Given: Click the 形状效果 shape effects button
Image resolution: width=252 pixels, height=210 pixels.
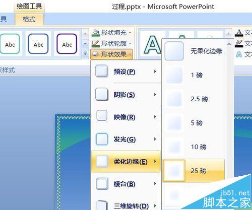Looking at the screenshot, I should click(x=111, y=54).
